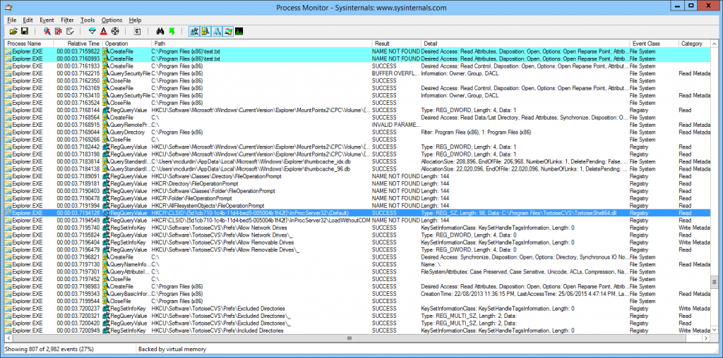Show the Process Tree toolbar icon
Viewport: 723px width, 358px height.
pos(138,31)
